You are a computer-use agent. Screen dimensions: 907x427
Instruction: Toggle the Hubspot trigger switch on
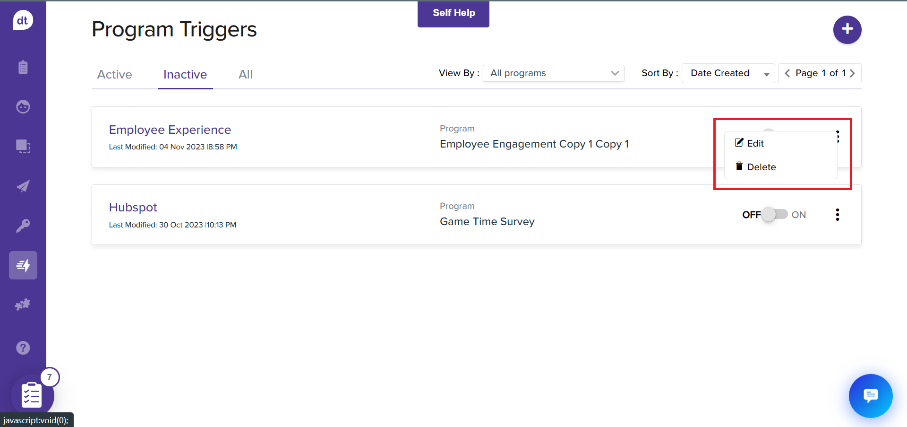[775, 215]
